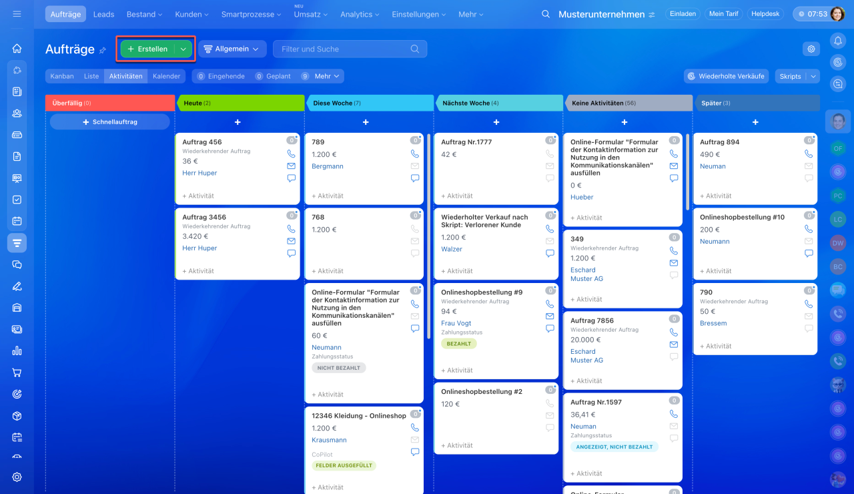Open the Drive icon in sidebar
Screen dimensions: 854x494
coord(17,135)
